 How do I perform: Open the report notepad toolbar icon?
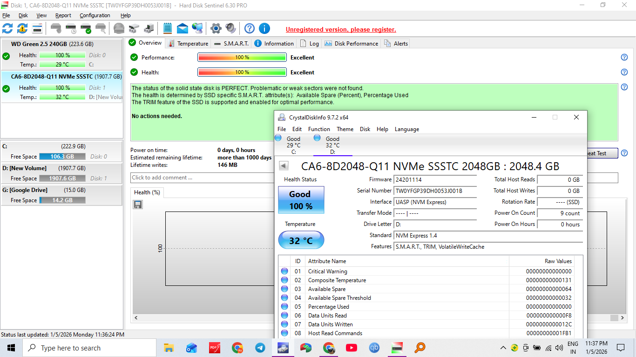pyautogui.click(x=168, y=28)
